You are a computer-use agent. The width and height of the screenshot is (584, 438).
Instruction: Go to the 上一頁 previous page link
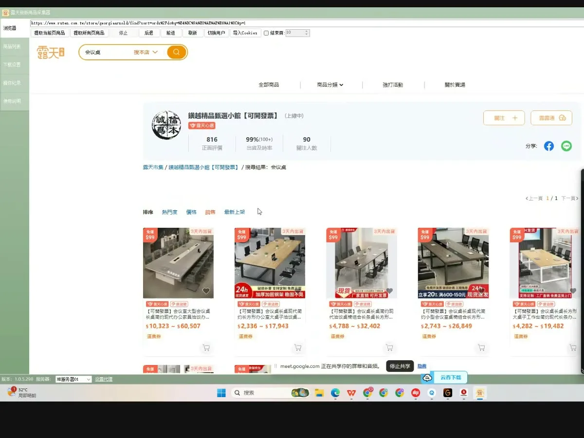tap(534, 199)
